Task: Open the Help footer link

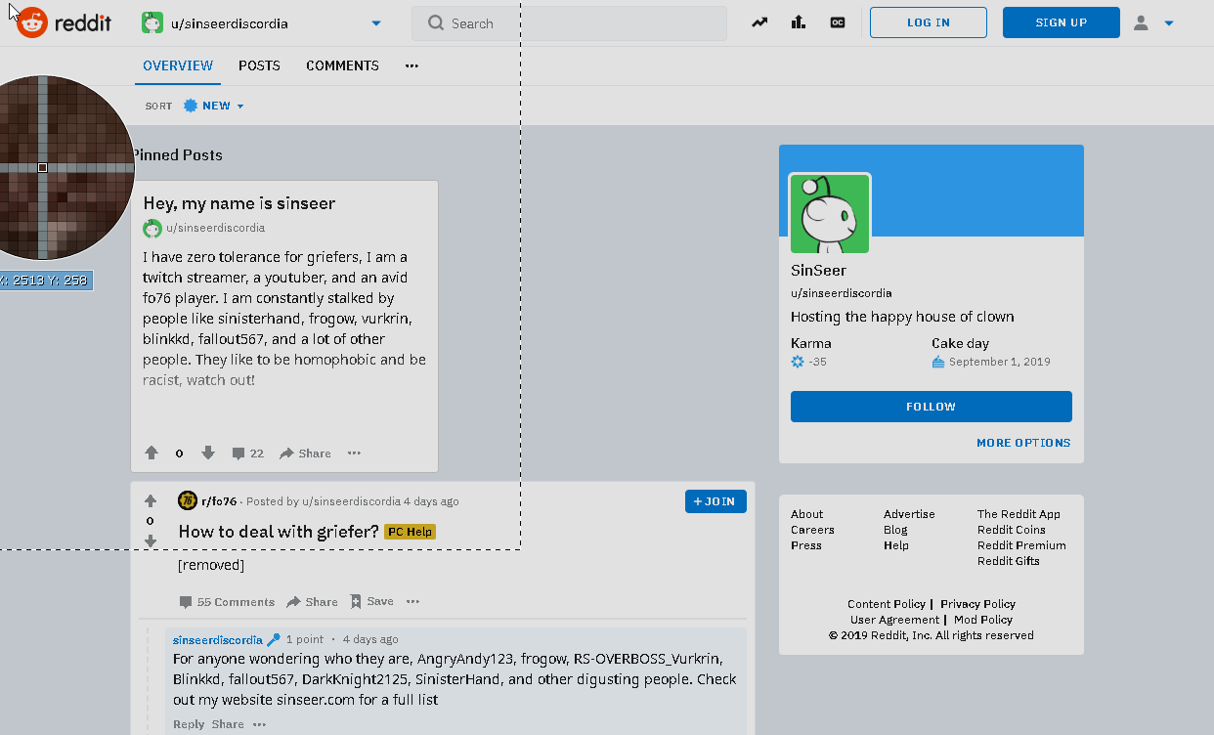Action: coord(896,545)
